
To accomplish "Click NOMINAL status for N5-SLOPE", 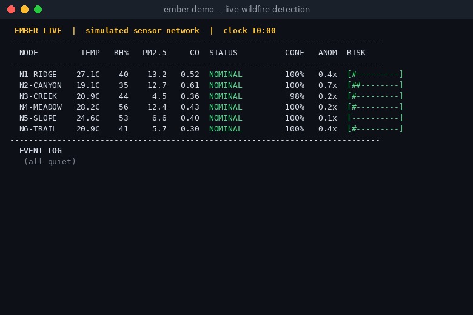I will [x=226, y=118].
